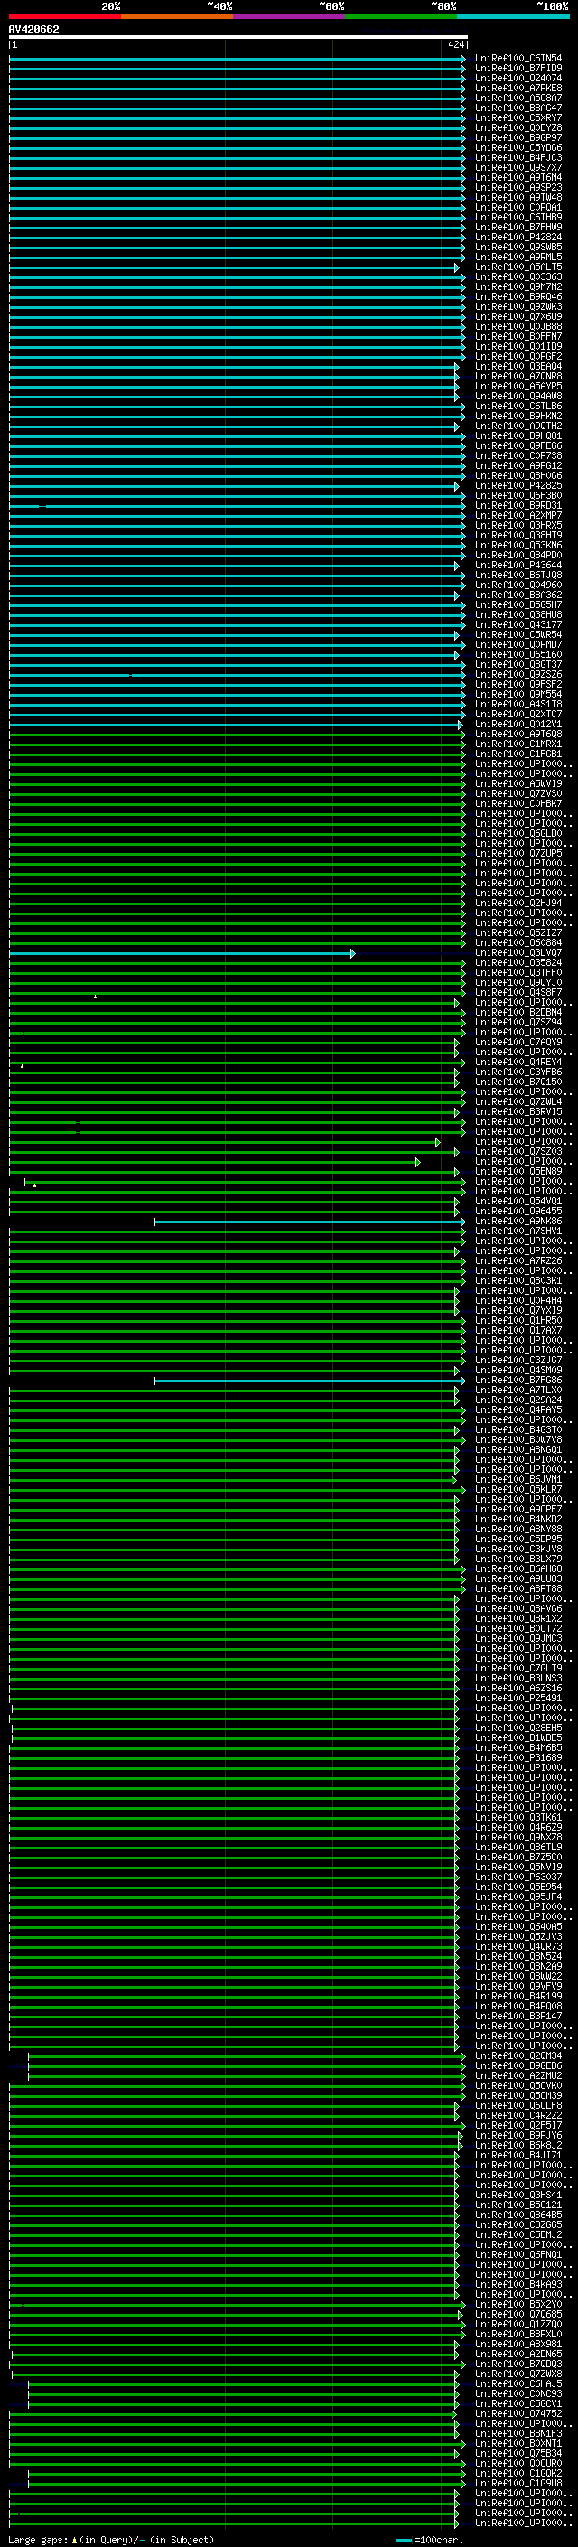Image resolution: width=578 pixels, height=2547 pixels.
Task: Open hit UniRef100_O24074
Action: tap(518, 78)
